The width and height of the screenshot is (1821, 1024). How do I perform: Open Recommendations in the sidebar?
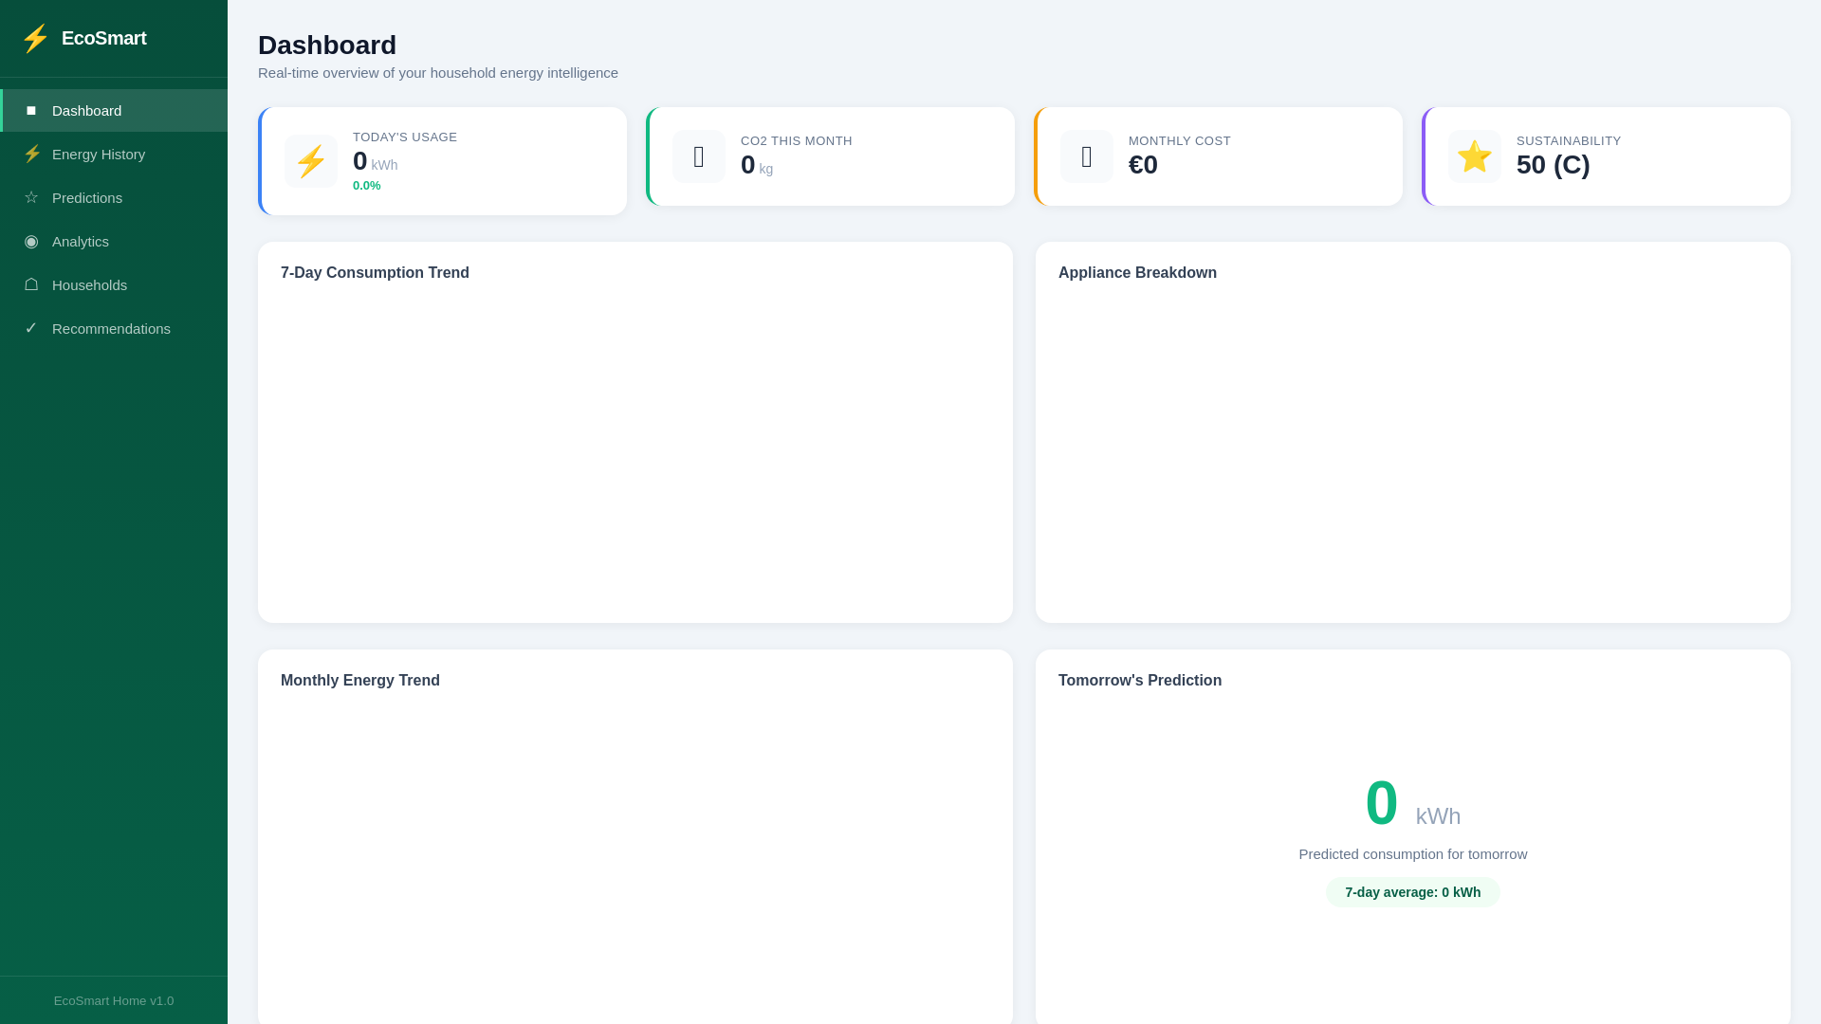114,328
